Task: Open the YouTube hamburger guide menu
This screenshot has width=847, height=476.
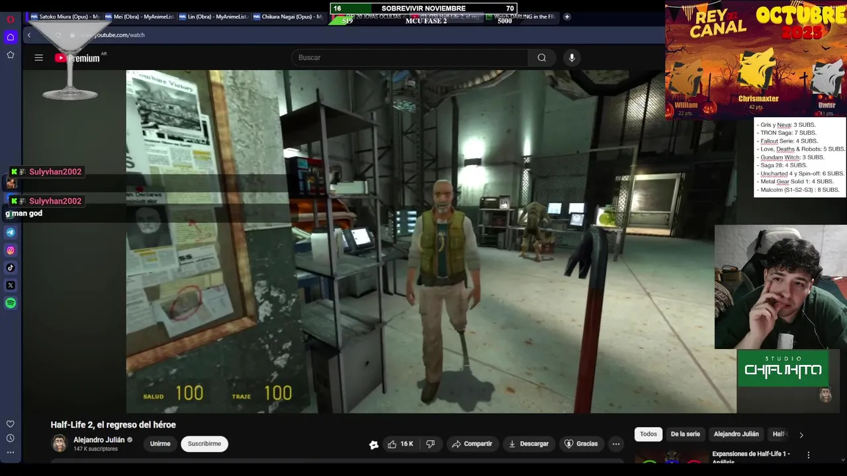Action: pyautogui.click(x=39, y=58)
